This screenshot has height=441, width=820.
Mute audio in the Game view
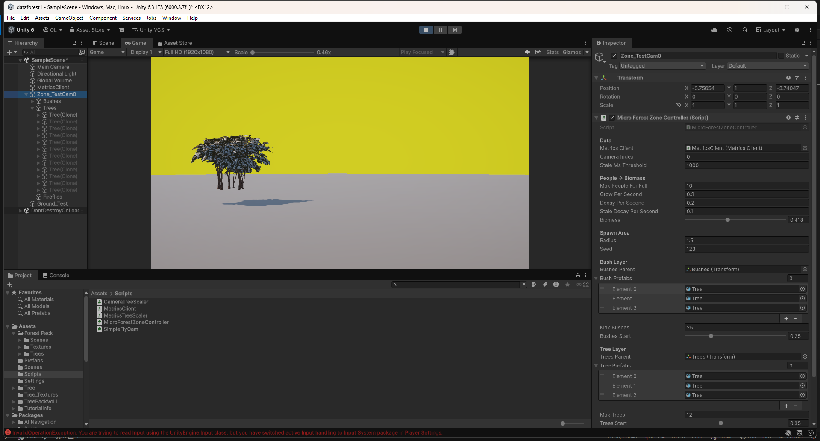pos(527,52)
